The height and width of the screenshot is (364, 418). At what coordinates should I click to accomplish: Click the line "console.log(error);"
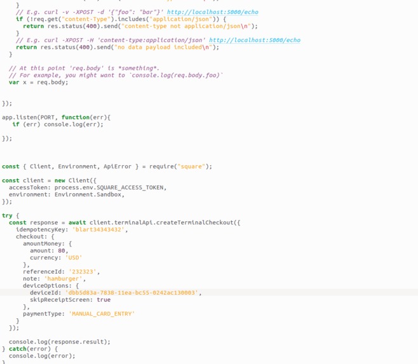tap(42, 356)
